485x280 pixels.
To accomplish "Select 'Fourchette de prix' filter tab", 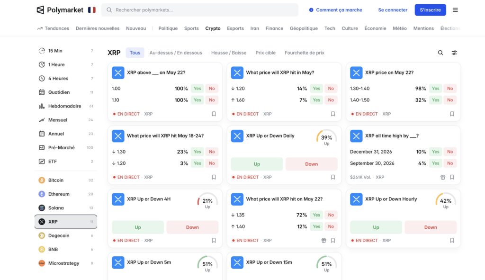I will click(305, 53).
